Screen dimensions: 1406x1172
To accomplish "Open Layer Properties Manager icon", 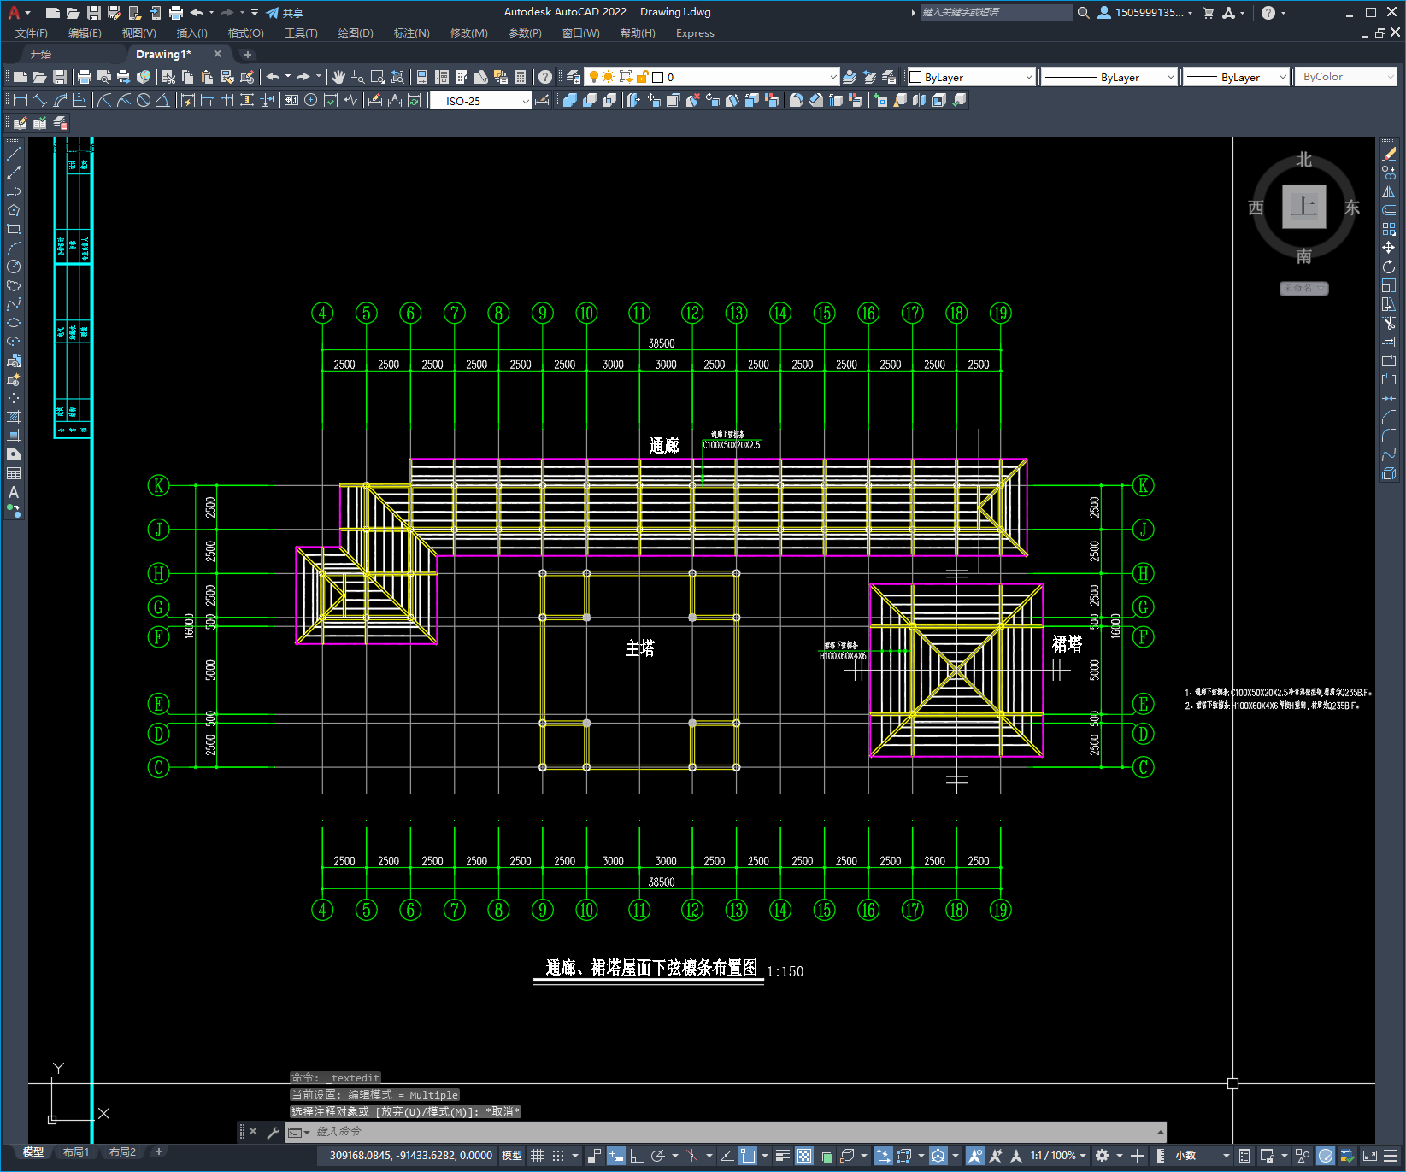I will point(574,77).
